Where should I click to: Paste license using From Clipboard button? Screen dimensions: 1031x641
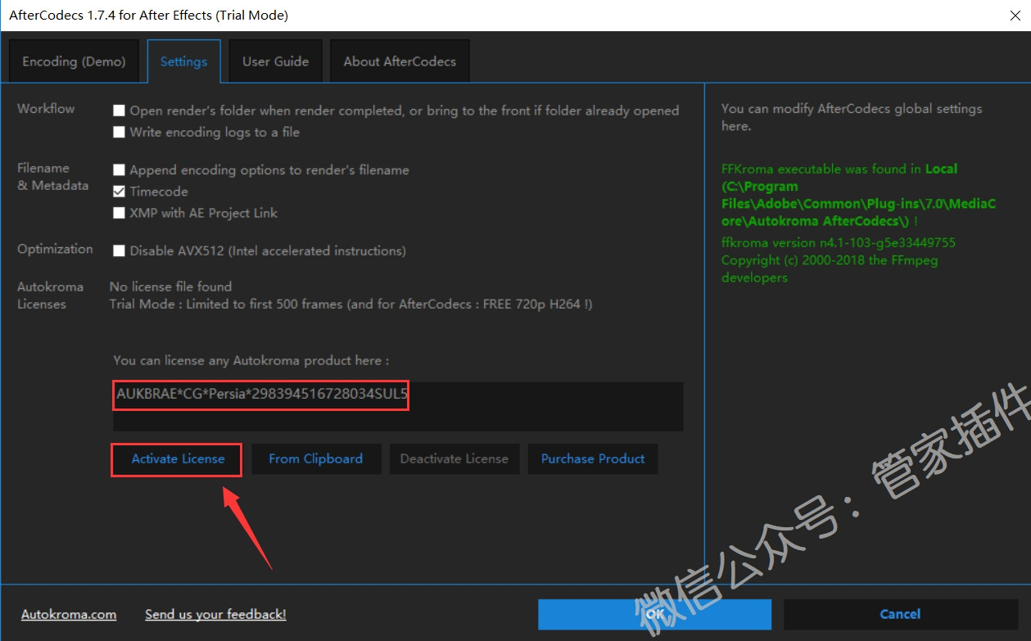point(315,459)
